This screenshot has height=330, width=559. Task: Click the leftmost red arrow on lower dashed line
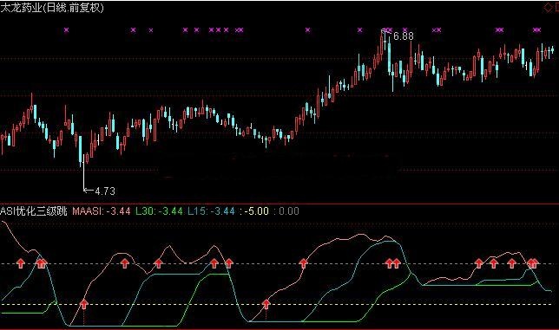coord(84,304)
